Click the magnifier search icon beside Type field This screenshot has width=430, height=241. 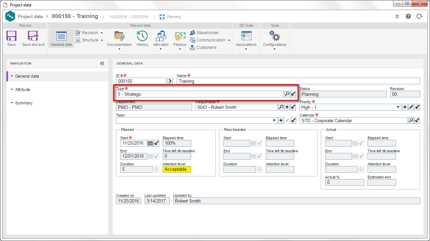tap(287, 94)
